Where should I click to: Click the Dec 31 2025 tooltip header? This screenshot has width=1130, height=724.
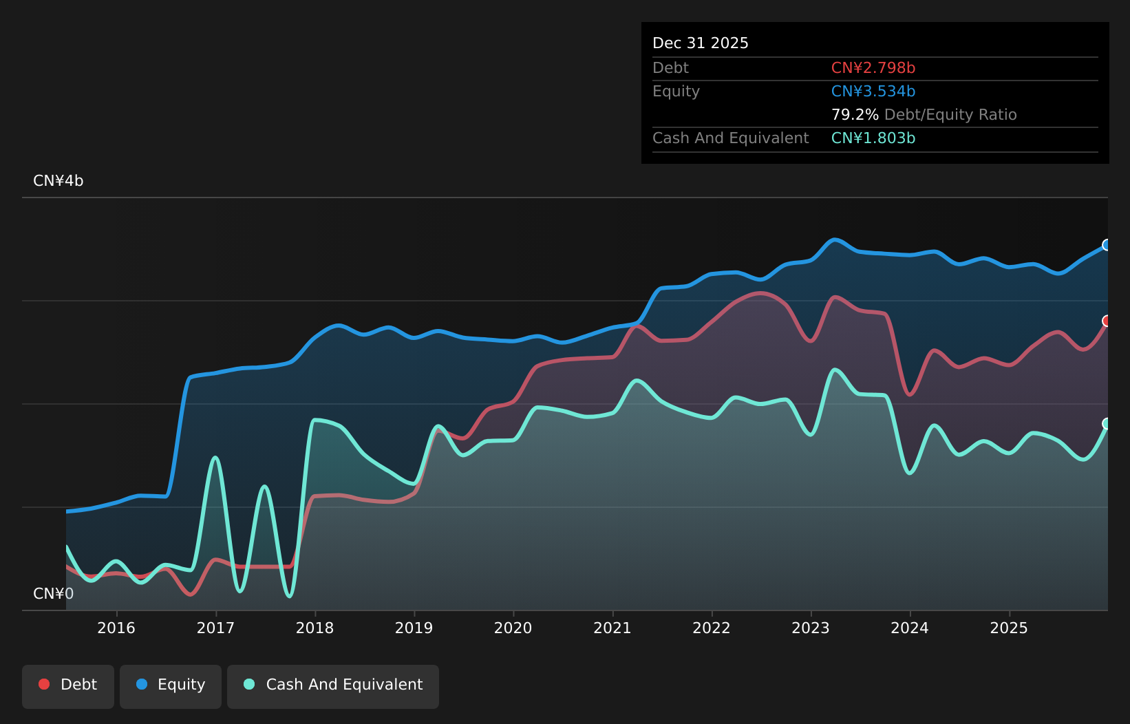tap(700, 43)
